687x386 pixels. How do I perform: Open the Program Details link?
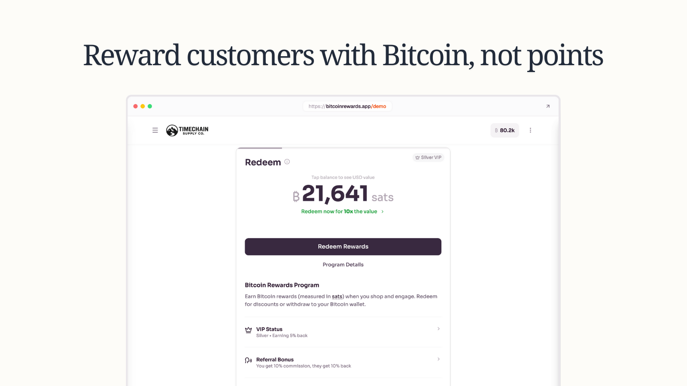pyautogui.click(x=343, y=265)
